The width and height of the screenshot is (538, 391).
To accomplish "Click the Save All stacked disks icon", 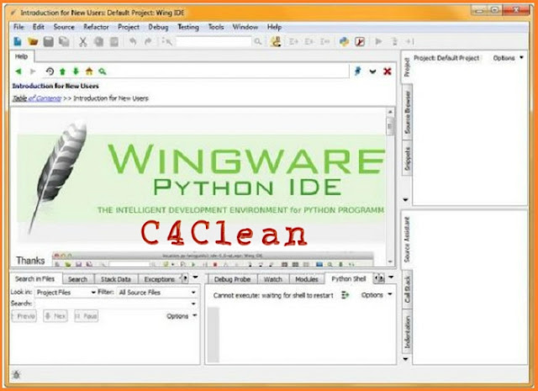I will pos(64,41).
